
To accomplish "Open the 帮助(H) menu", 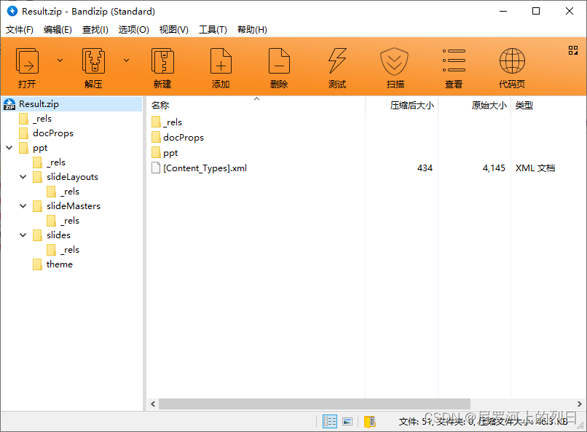I will click(x=252, y=30).
